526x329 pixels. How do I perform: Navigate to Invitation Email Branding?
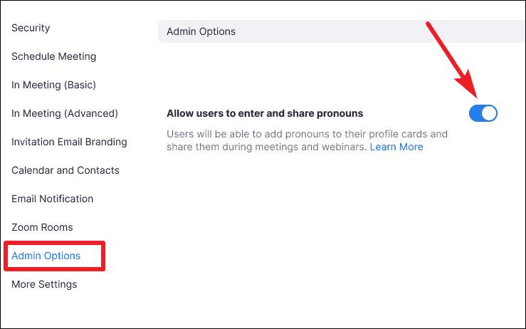69,142
